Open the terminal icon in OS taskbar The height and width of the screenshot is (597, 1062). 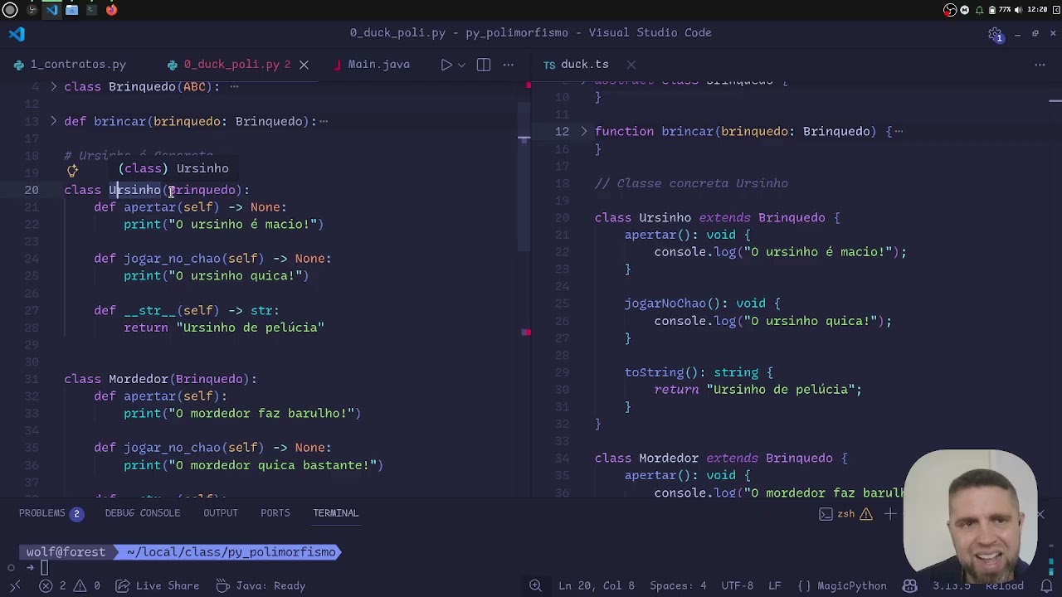91,10
